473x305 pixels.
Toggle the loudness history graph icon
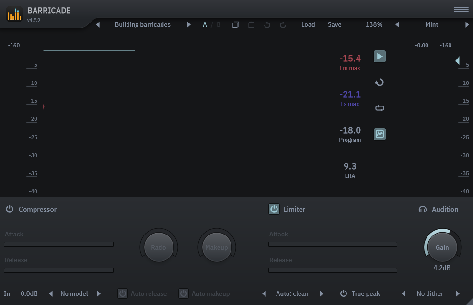(380, 134)
